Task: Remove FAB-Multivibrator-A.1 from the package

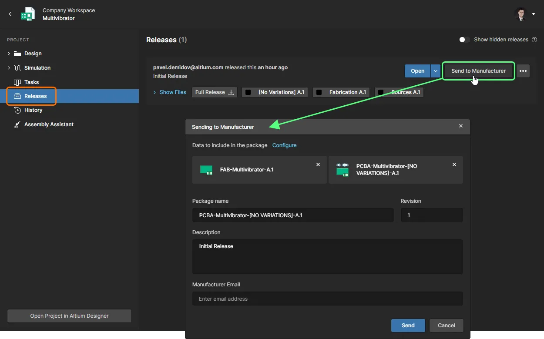Action: click(318, 164)
